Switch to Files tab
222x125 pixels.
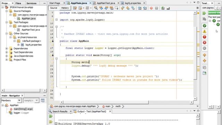point(18,3)
